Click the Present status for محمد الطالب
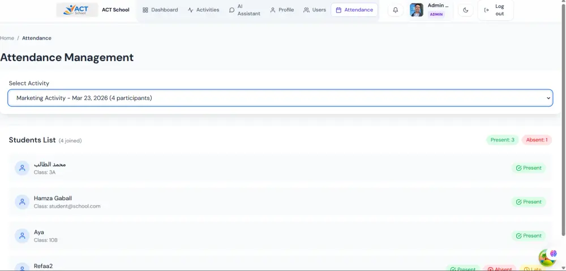The height and width of the screenshot is (271, 566). [x=529, y=168]
